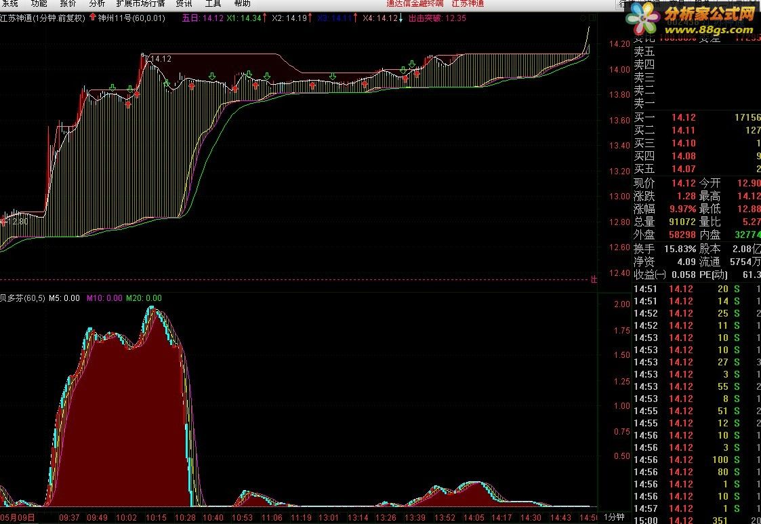This screenshot has width=761, height=524.
Task: Click the 五日: 14.12 indicator value
Action: (203, 18)
